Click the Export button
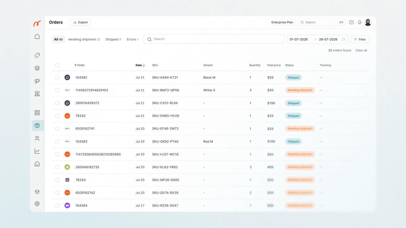 tap(80, 22)
